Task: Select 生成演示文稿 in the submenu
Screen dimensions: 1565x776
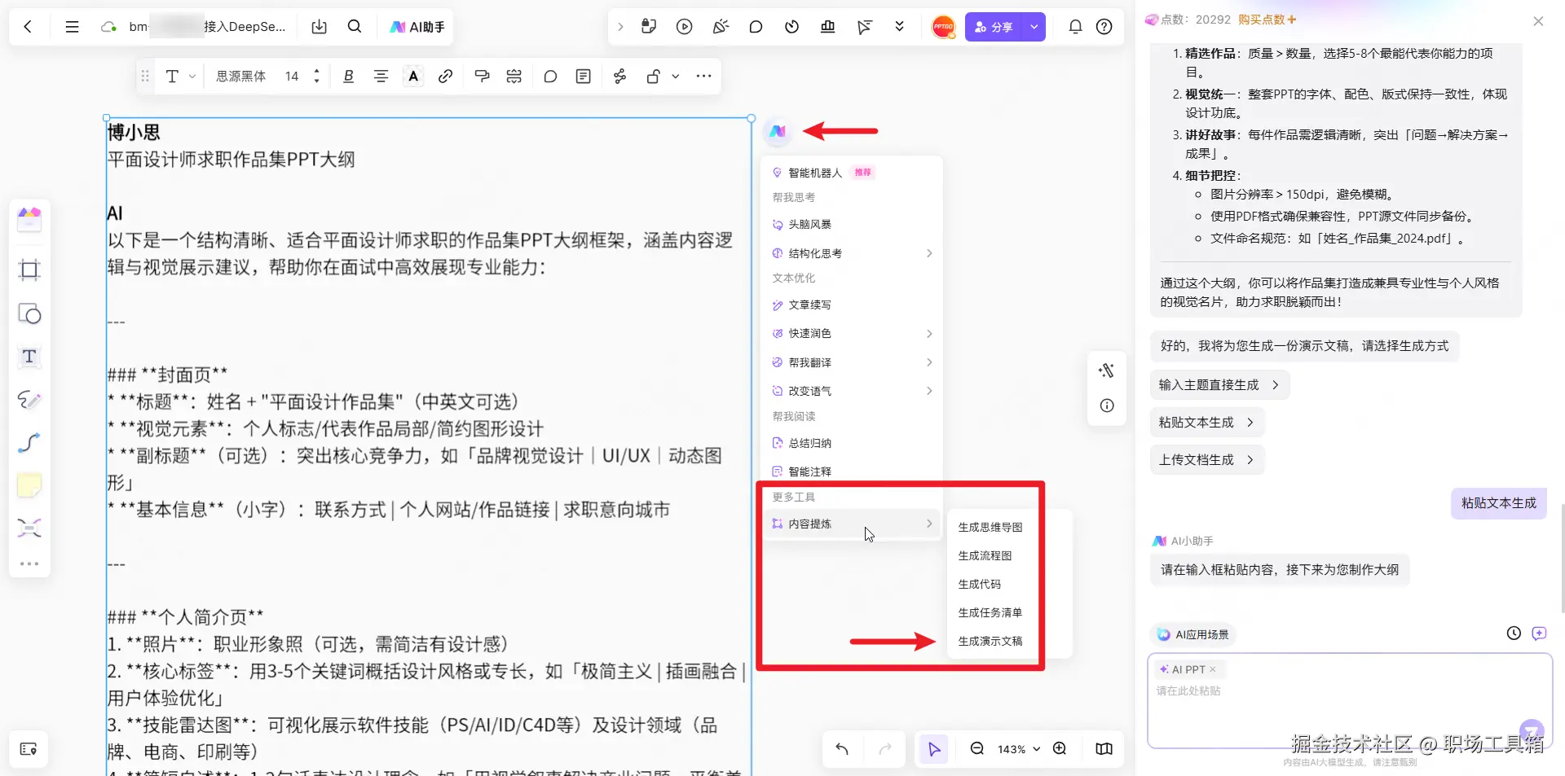Action: (x=990, y=642)
